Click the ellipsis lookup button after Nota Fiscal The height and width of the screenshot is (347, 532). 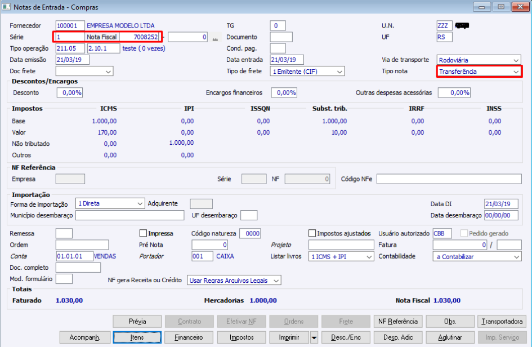215,37
